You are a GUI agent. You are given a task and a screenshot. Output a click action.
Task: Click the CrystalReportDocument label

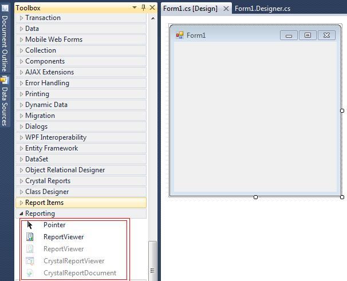80,273
